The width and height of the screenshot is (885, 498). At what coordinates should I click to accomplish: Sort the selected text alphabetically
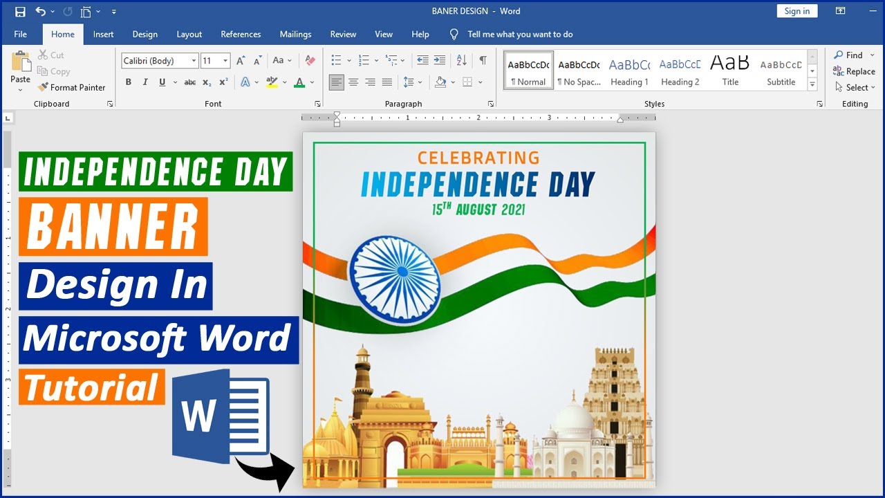point(462,60)
